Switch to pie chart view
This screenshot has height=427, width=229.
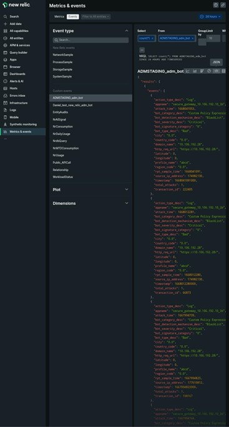(x=209, y=71)
